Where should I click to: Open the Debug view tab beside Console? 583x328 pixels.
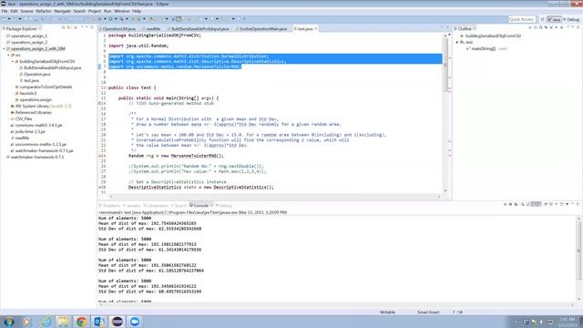coord(224,205)
